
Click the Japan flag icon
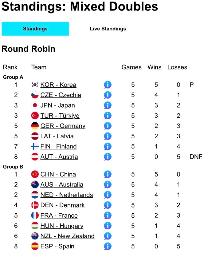coord(35,105)
